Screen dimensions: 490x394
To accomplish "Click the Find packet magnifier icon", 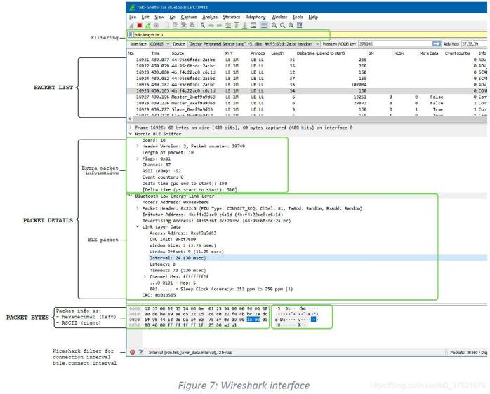I will (x=203, y=26).
